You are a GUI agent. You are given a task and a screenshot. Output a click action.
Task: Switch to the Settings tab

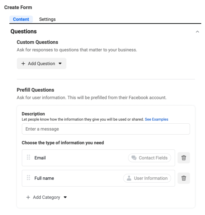coord(47,19)
